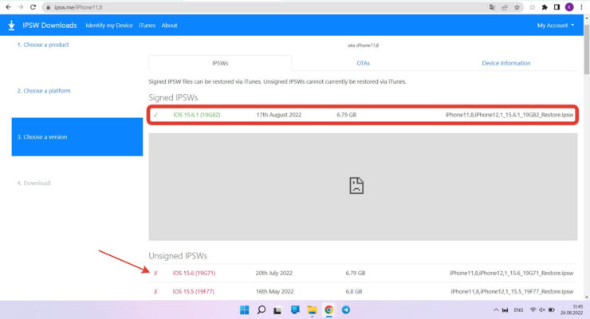Switch to the OTAs tab
This screenshot has width=590, height=319.
[363, 63]
